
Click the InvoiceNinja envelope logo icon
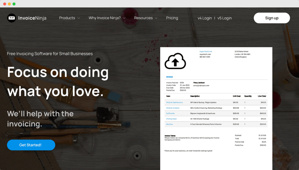(x=12, y=18)
